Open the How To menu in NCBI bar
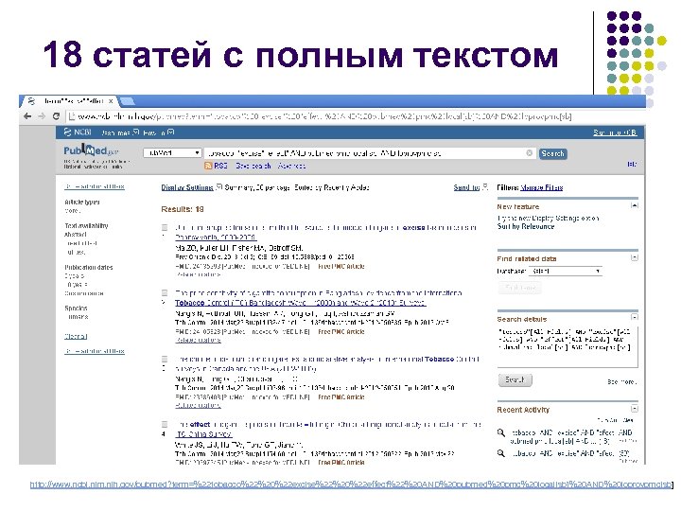The width and height of the screenshot is (681, 511). (x=159, y=132)
